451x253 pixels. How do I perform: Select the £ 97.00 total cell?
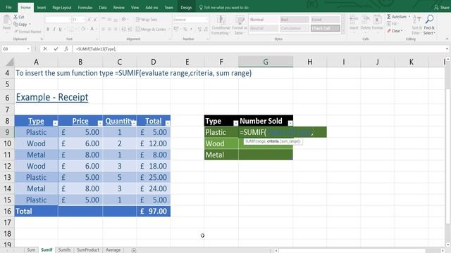pos(154,211)
